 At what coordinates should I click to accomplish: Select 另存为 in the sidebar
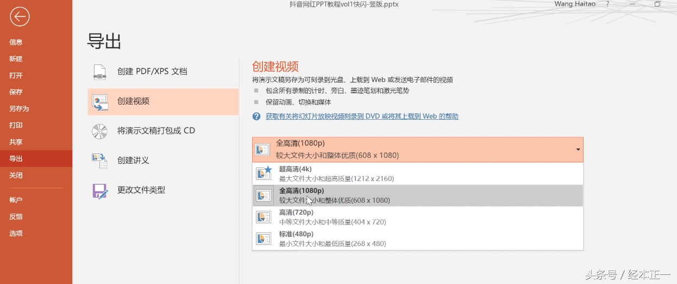(19, 108)
